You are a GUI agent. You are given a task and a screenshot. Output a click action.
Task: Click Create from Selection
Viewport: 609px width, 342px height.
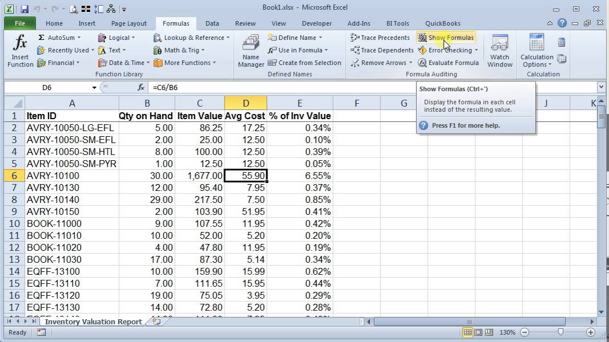pos(304,63)
